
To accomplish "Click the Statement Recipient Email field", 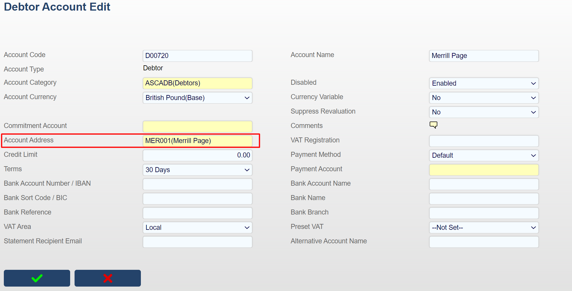I will tap(197, 242).
